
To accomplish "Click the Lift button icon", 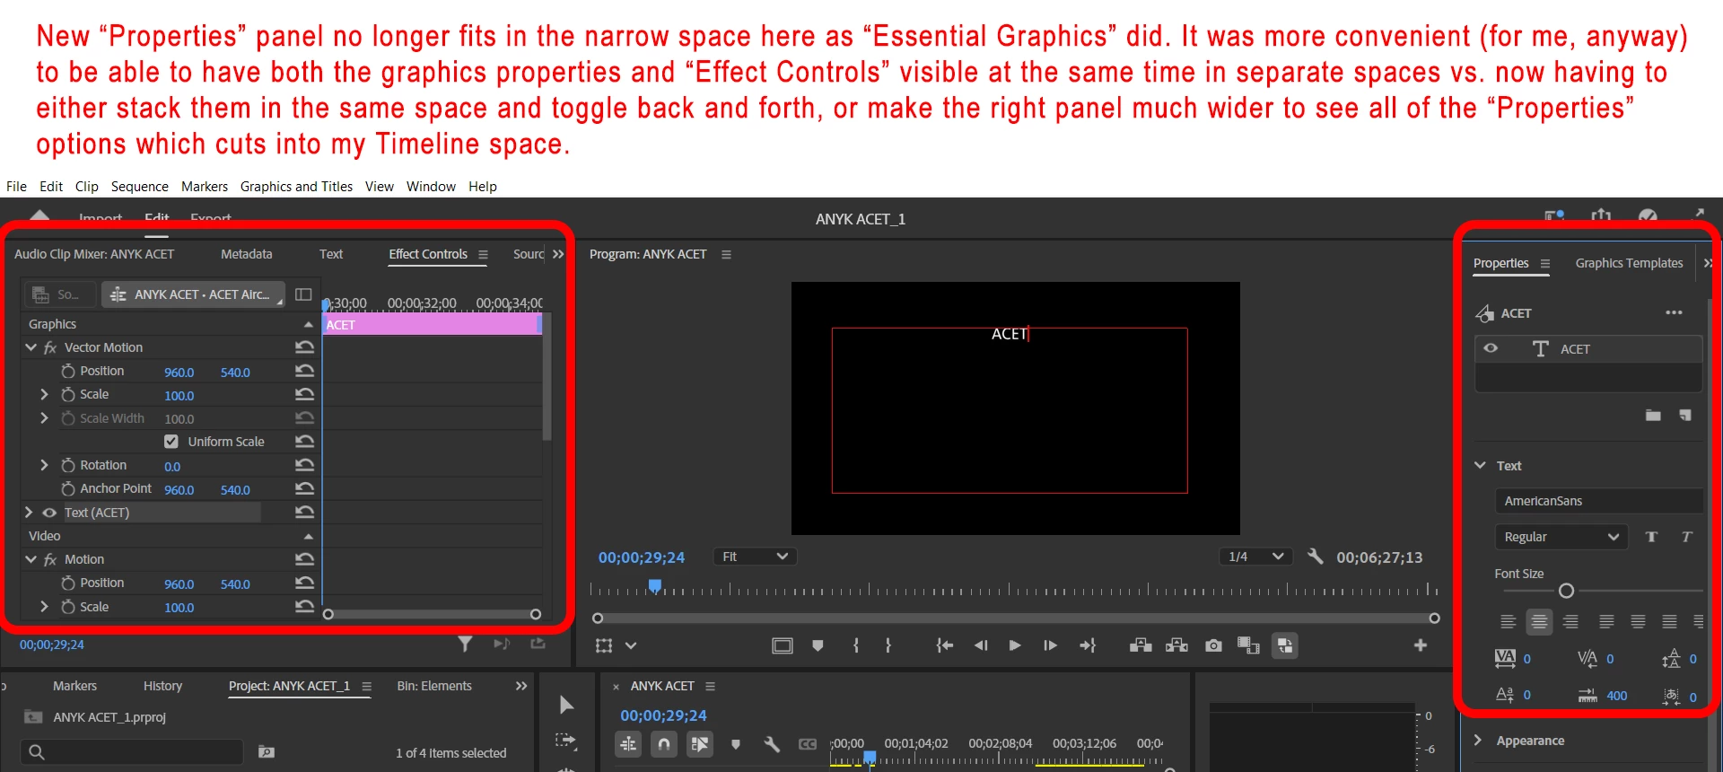I will pos(1141,645).
